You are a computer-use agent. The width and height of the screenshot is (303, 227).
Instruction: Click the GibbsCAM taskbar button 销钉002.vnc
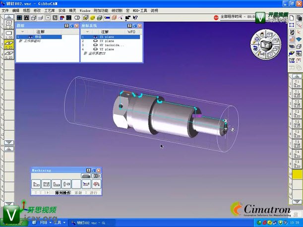coord(91,223)
